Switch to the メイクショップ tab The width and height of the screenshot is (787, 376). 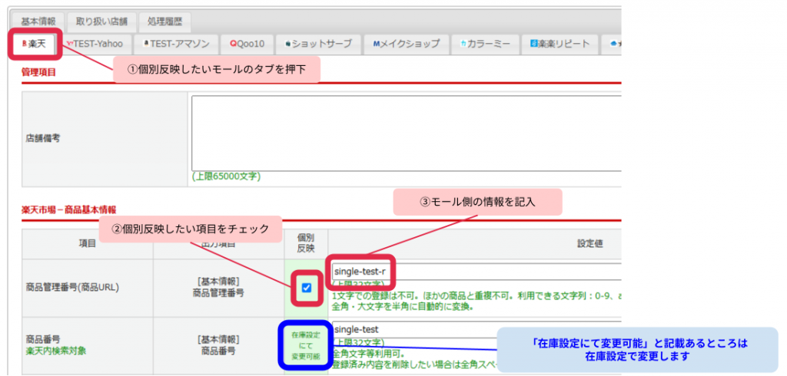(407, 44)
